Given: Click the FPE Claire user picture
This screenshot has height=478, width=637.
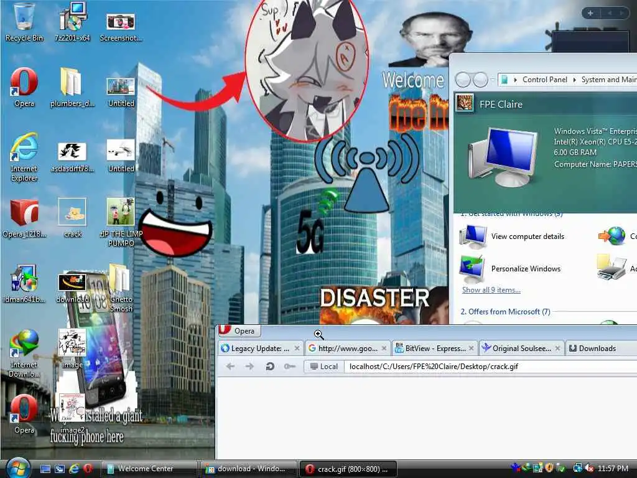Looking at the screenshot, I should click(465, 103).
